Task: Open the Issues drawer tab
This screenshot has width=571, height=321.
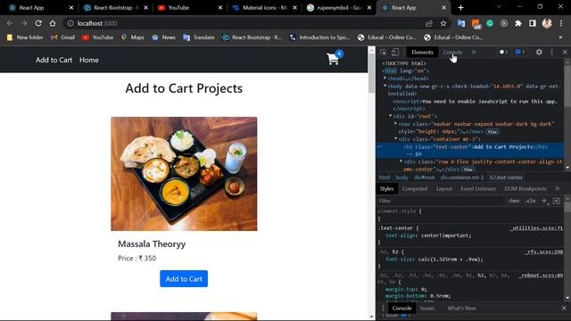Action: [x=427, y=309]
